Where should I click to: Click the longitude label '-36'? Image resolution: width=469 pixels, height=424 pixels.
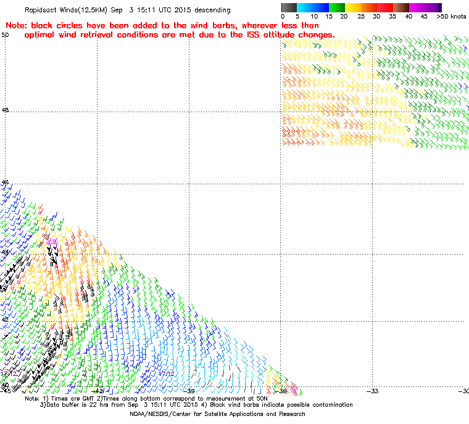[281, 391]
